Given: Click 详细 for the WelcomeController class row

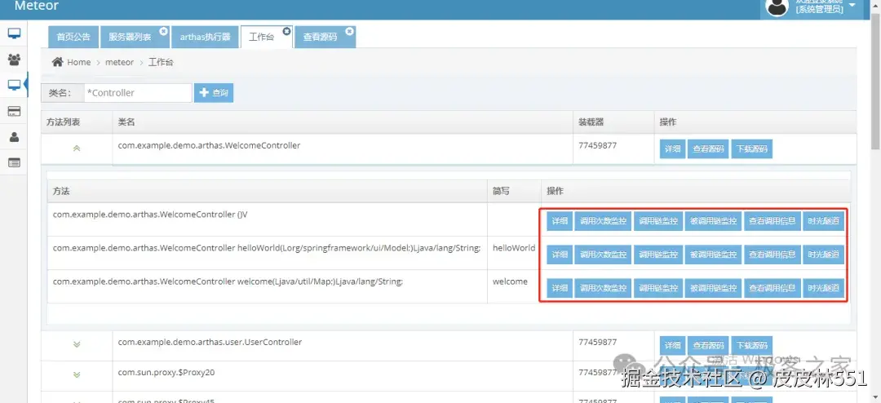Looking at the screenshot, I should point(672,149).
